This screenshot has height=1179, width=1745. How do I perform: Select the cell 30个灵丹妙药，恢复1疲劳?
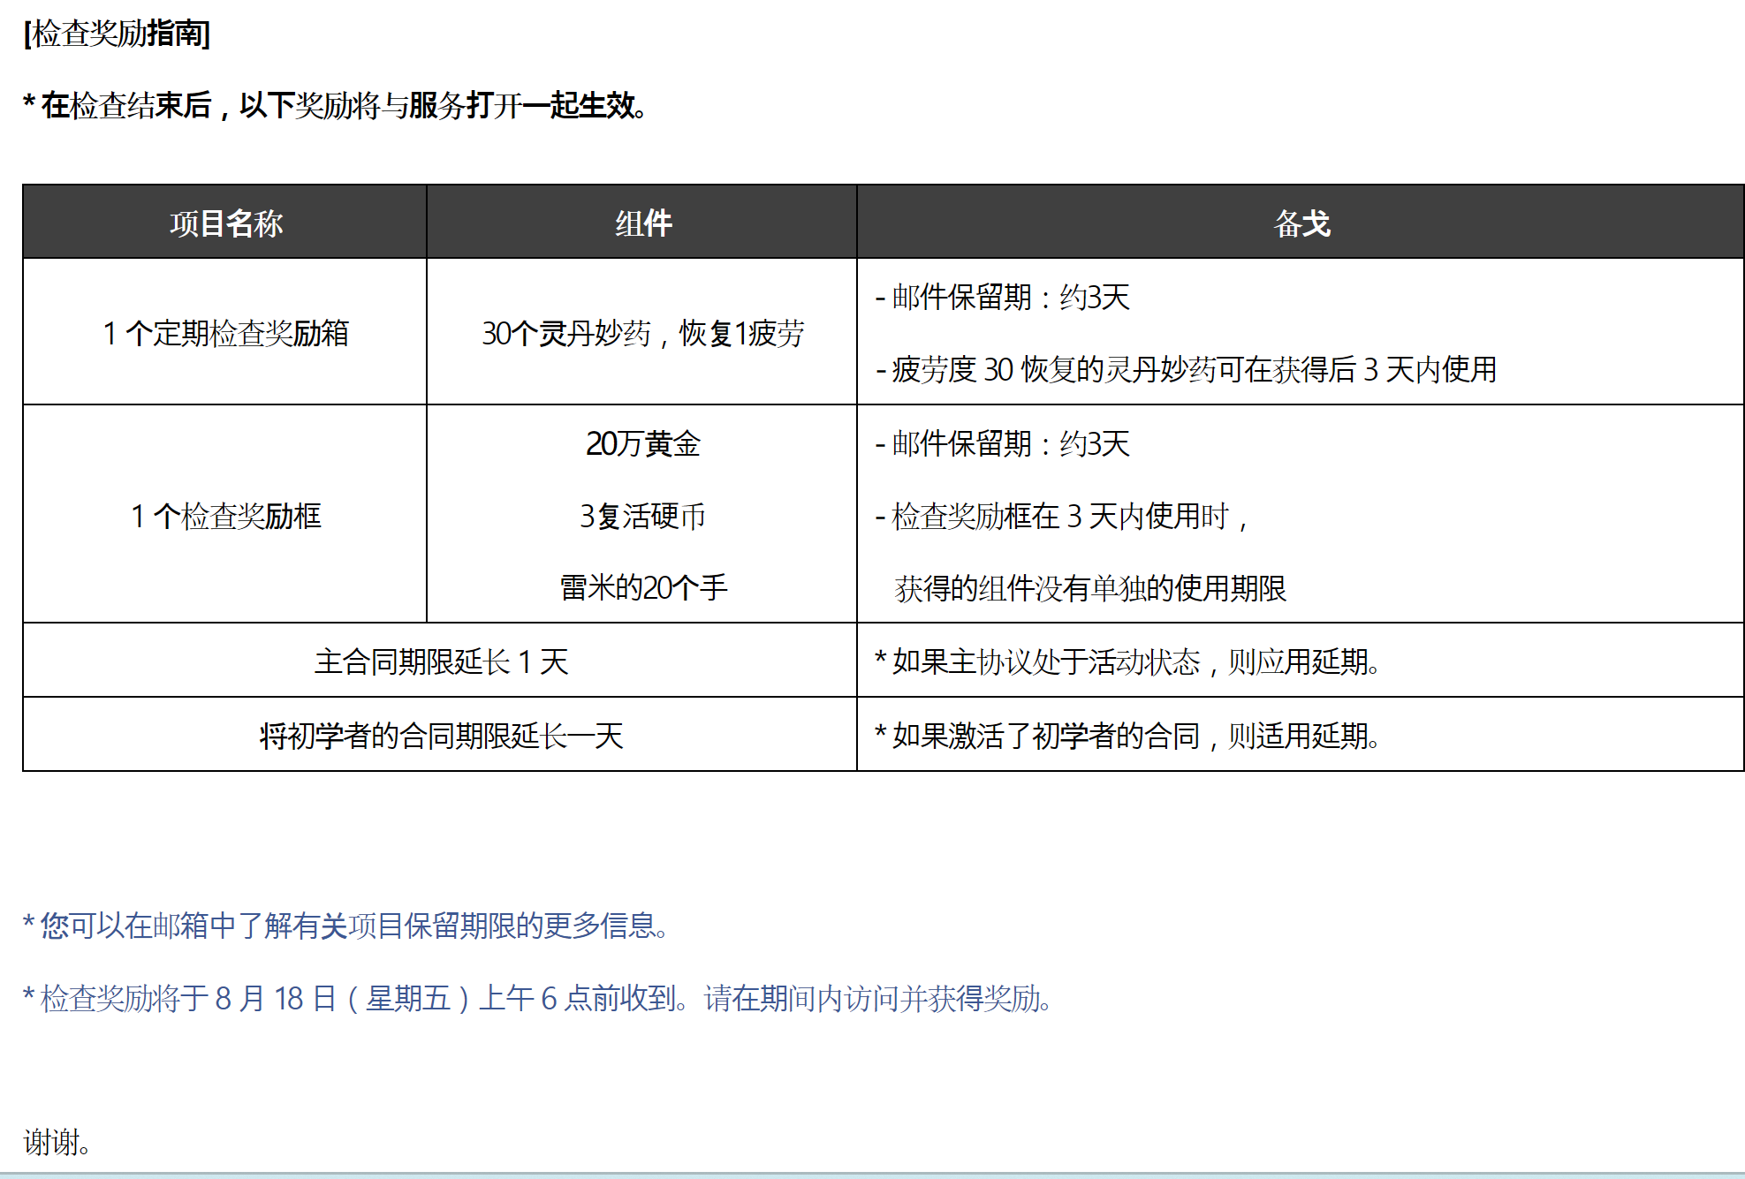click(642, 333)
